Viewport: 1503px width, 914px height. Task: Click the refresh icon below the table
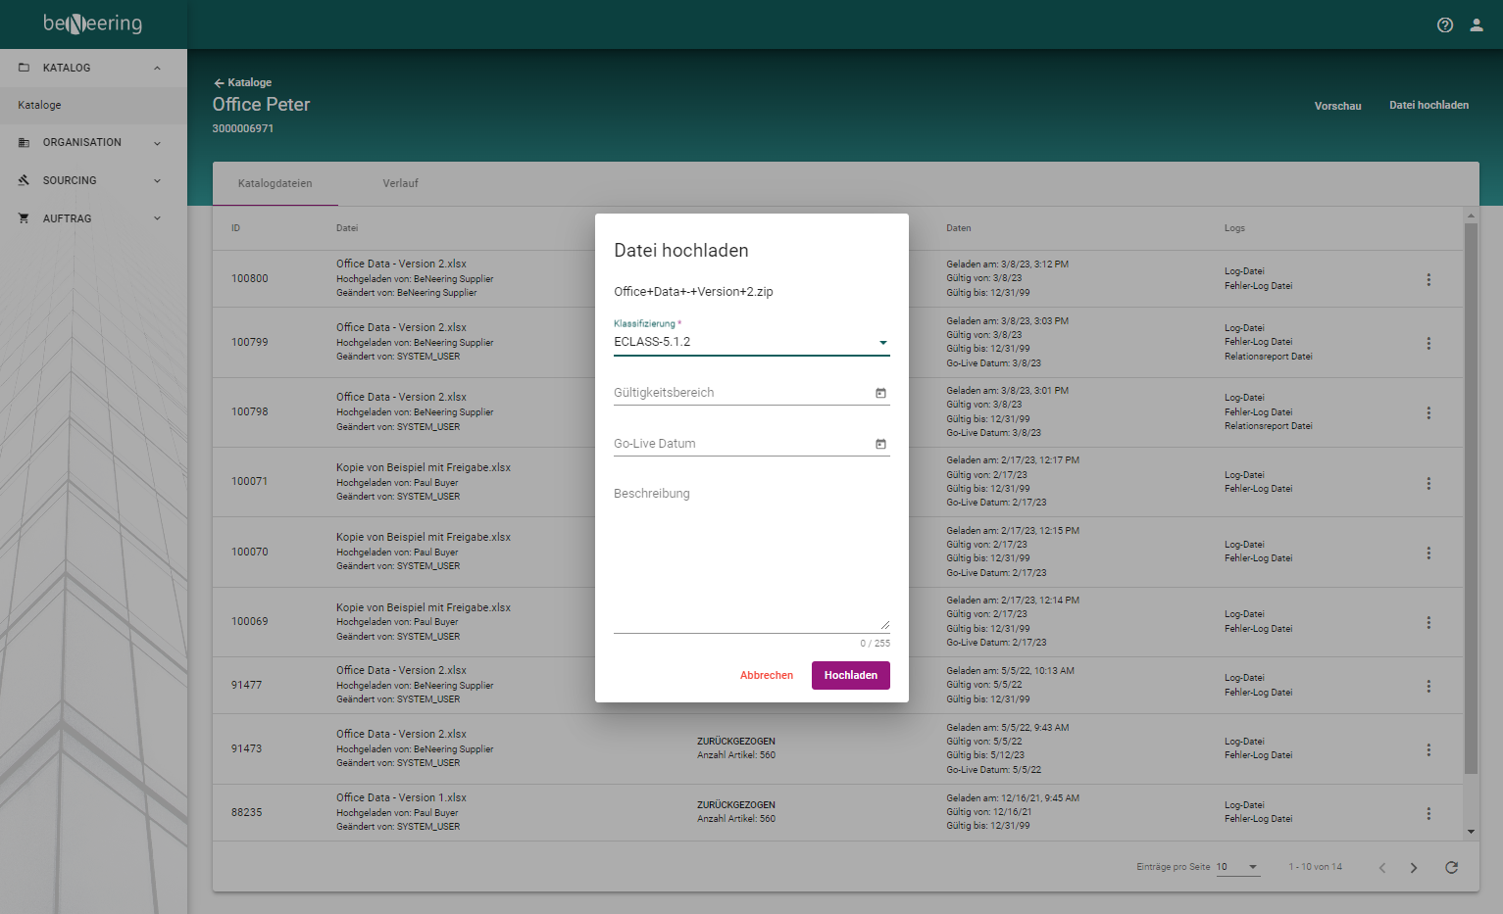tap(1451, 867)
